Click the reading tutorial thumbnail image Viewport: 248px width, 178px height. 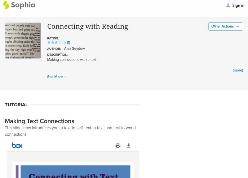pos(23,40)
